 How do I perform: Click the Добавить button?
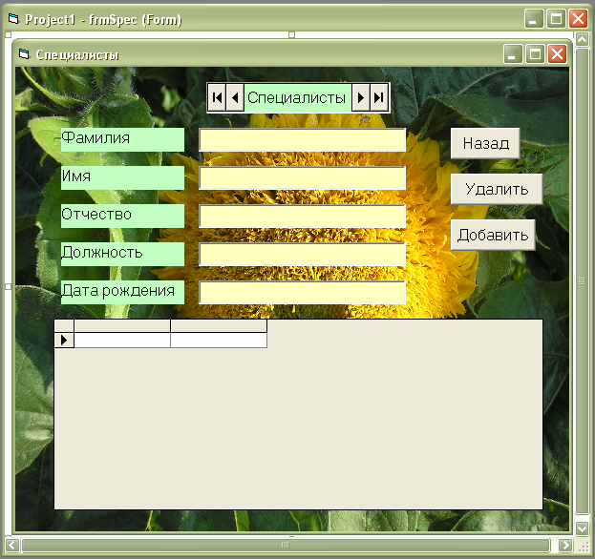(493, 235)
